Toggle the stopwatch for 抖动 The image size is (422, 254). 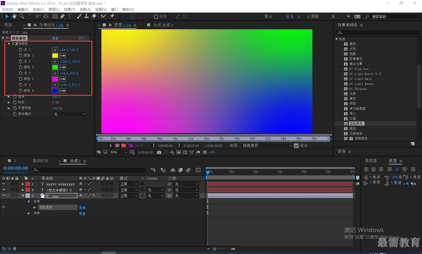tap(15, 102)
